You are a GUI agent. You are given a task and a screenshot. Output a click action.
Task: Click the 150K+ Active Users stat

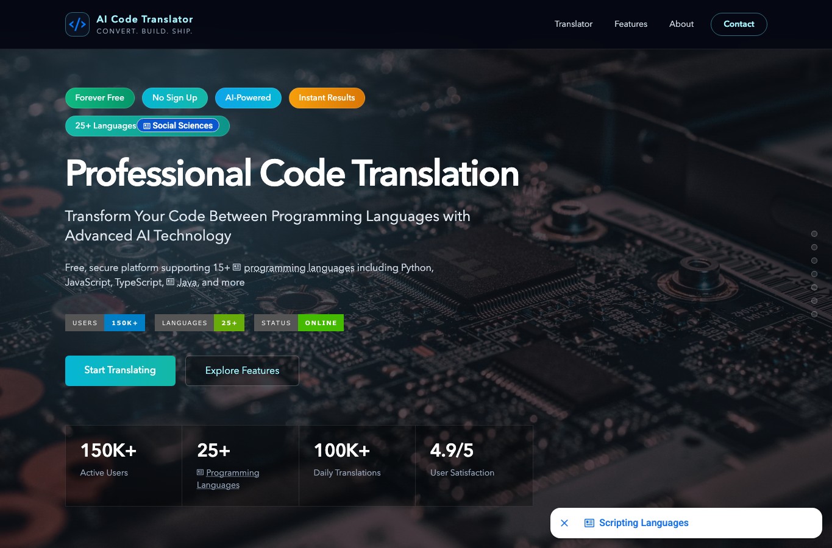[x=124, y=466]
